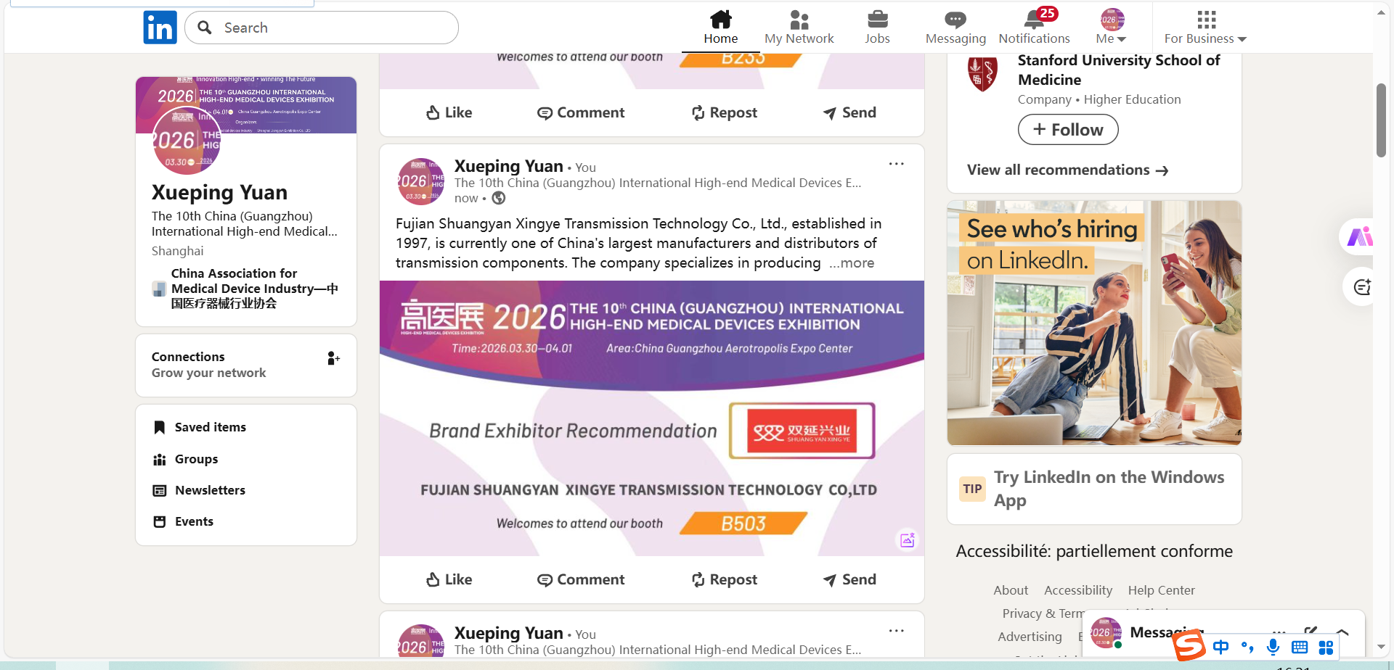This screenshot has height=670, width=1394.
Task: Click the microphone icon in Sogou input toolbar
Action: pyautogui.click(x=1273, y=647)
